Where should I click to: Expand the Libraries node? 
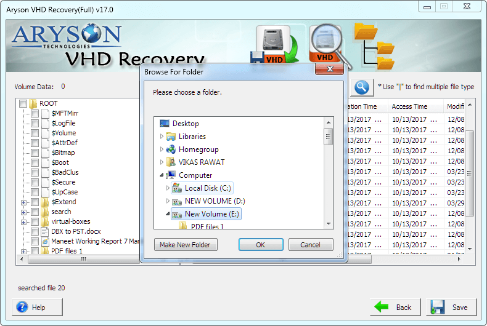[162, 137]
